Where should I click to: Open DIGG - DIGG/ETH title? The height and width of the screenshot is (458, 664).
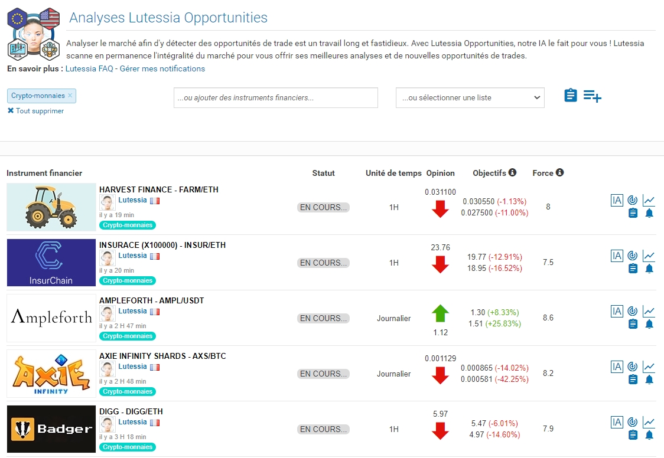pyautogui.click(x=131, y=411)
